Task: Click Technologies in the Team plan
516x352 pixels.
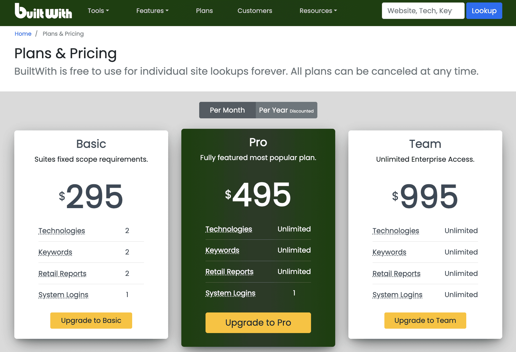Action: tap(396, 231)
